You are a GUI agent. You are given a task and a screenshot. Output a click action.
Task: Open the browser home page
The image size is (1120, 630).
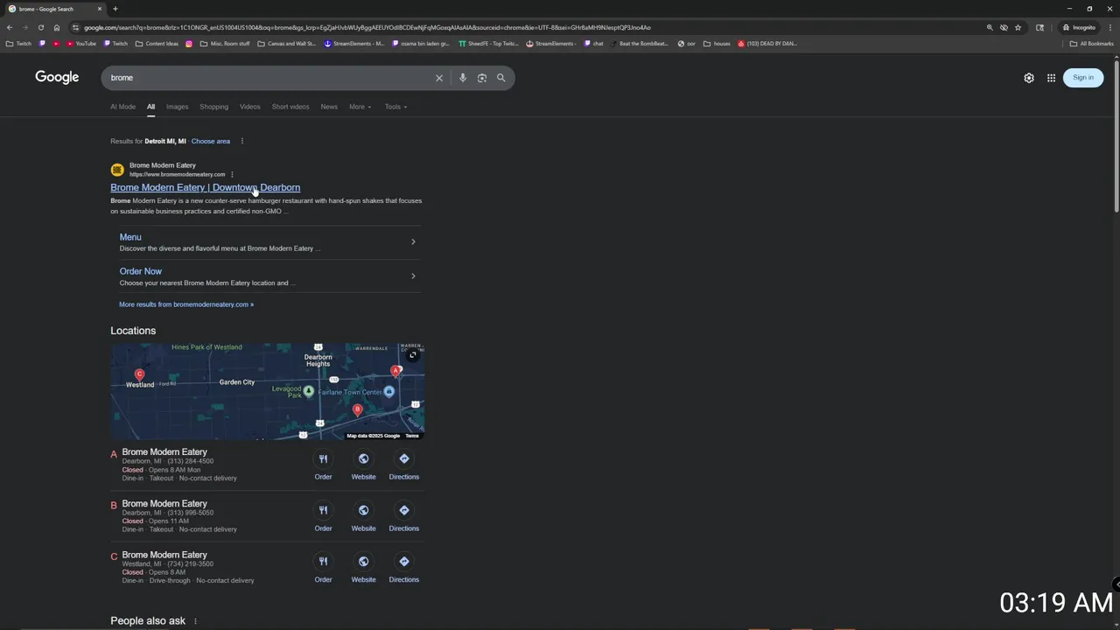tap(57, 27)
